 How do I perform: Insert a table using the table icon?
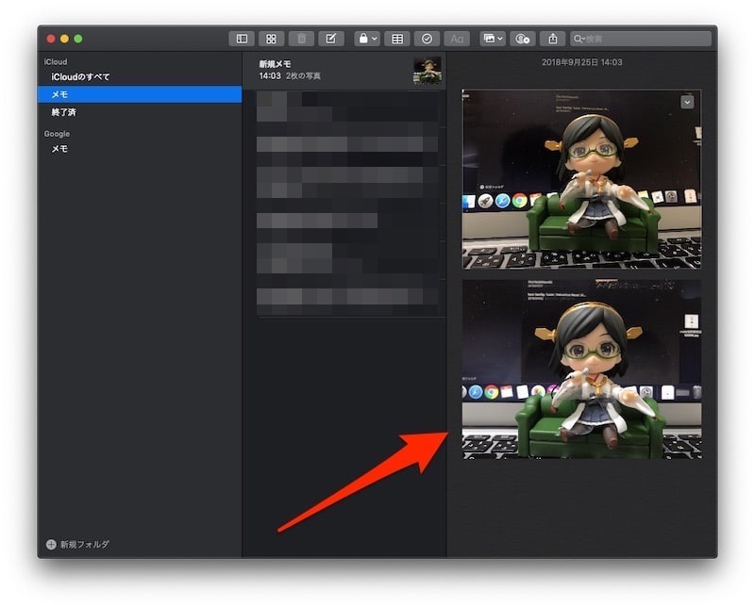[397, 39]
